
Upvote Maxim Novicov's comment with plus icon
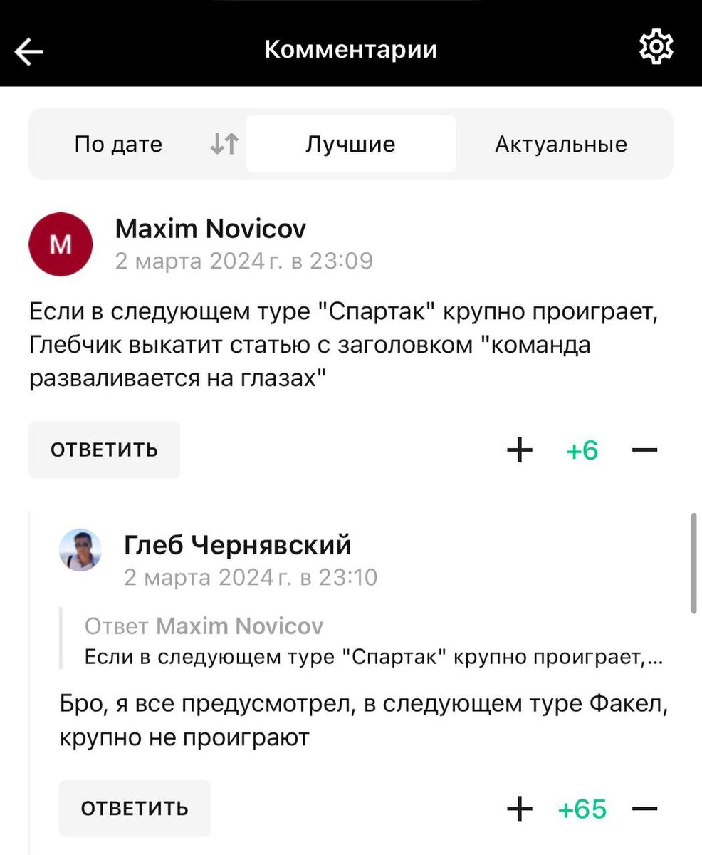(x=520, y=450)
